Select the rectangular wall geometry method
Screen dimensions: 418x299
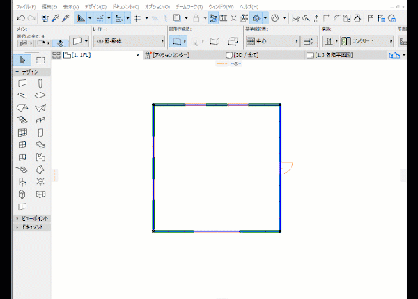point(215,41)
